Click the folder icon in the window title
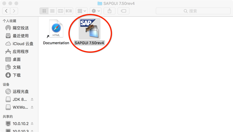The height and width of the screenshot is (132, 233). coord(100,3)
